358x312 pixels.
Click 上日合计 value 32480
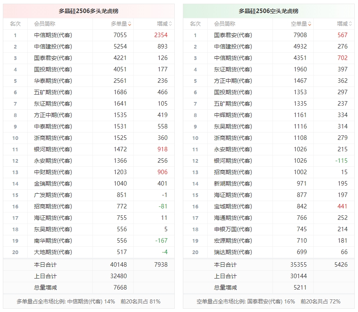click(x=119, y=276)
